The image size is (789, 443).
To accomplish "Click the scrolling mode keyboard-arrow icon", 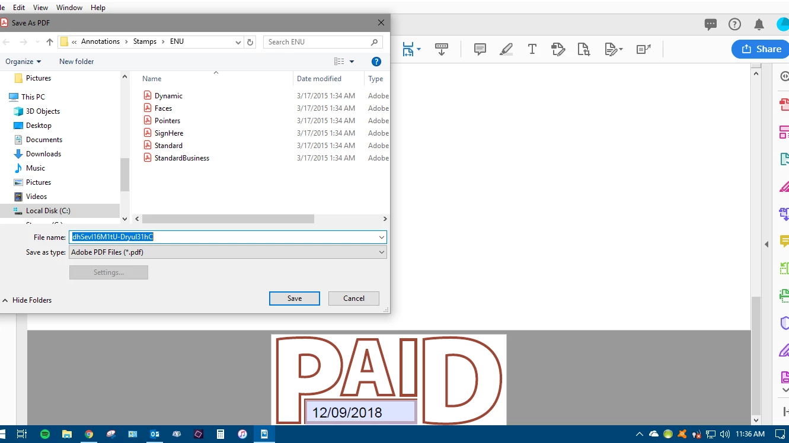I will (x=441, y=49).
